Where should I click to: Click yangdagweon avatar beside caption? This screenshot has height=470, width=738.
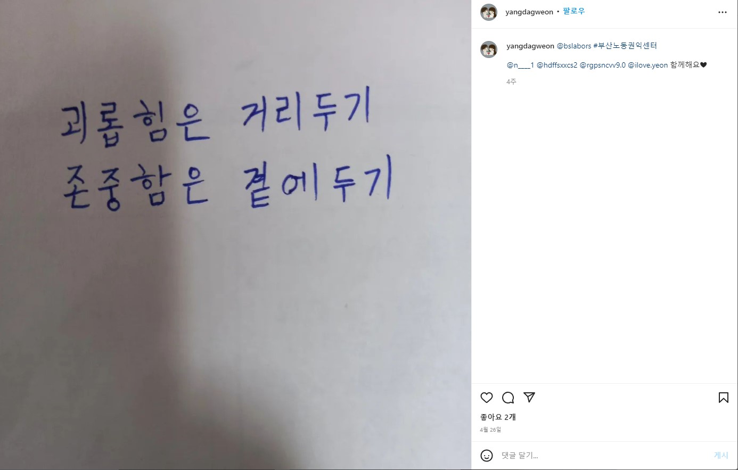click(x=489, y=50)
